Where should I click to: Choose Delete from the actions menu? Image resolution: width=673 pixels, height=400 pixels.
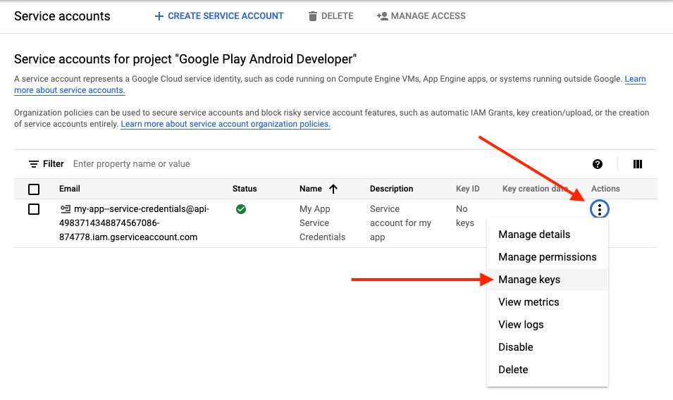[x=548, y=370]
